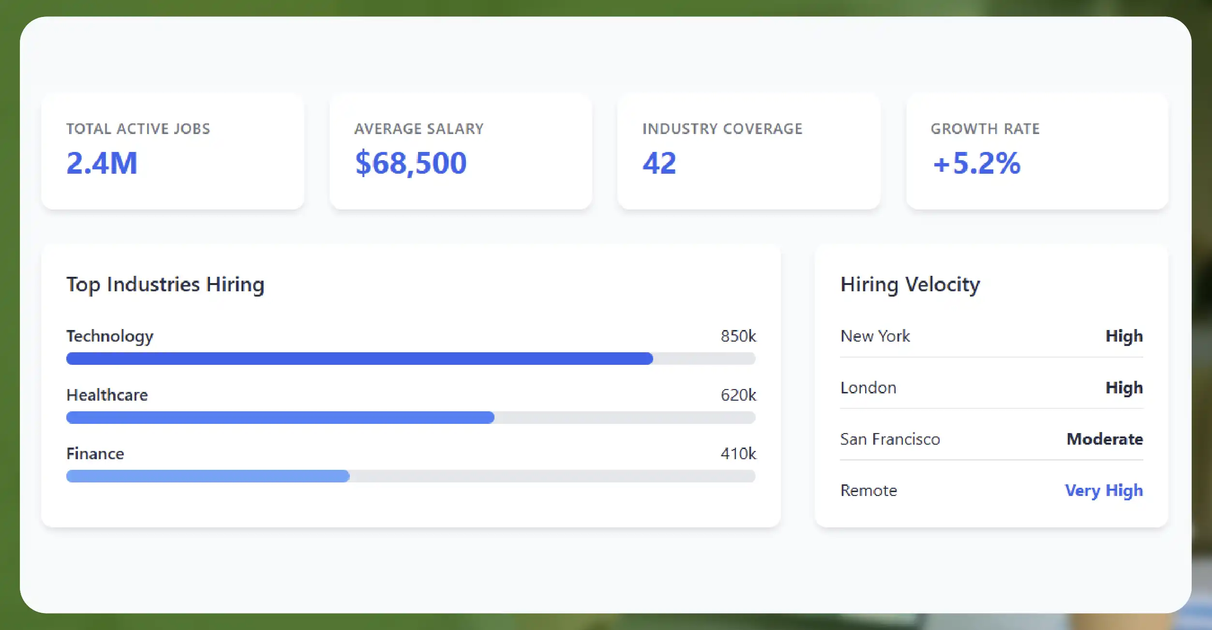Select the 410k Finance count
The width and height of the screenshot is (1212, 630).
(x=738, y=453)
